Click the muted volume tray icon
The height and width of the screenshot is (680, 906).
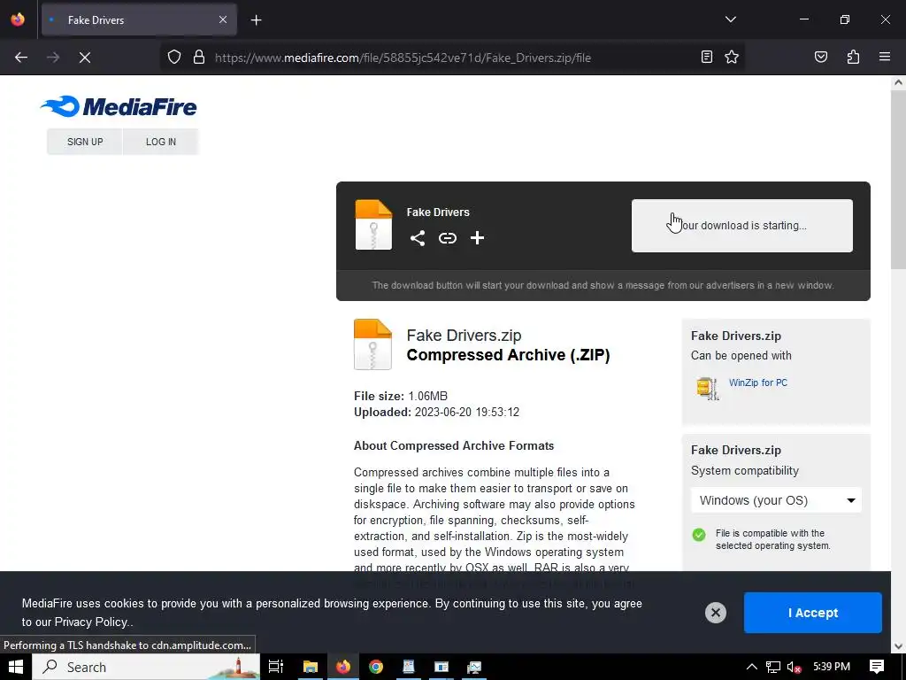click(795, 667)
